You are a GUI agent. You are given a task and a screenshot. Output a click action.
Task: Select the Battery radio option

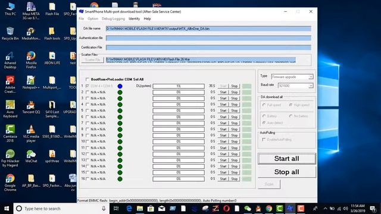(264, 117)
